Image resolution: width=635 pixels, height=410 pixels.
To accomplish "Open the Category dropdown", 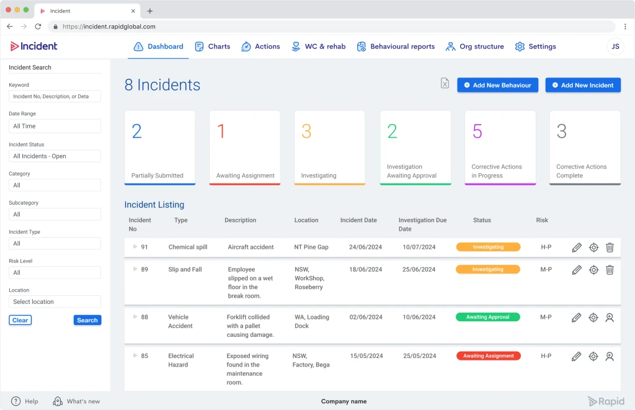I will [55, 185].
